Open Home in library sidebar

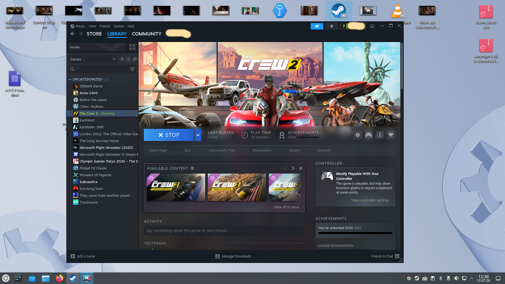pos(97,47)
